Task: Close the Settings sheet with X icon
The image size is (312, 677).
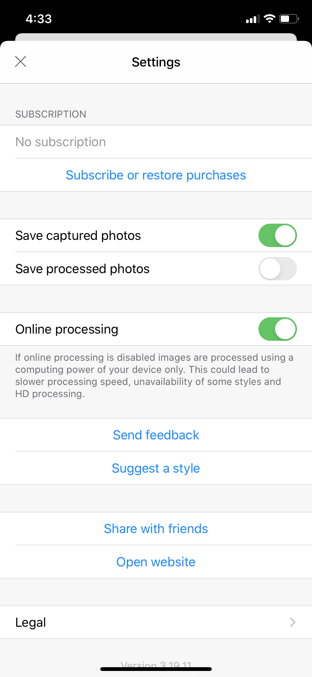Action: coord(21,61)
